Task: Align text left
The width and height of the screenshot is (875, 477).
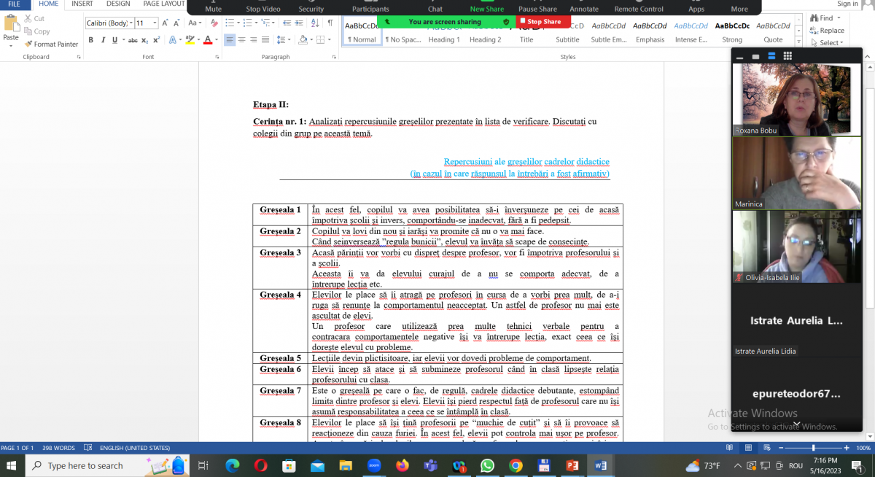Action: (x=230, y=40)
